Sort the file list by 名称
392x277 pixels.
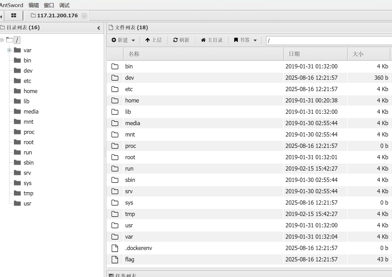pyautogui.click(x=203, y=54)
